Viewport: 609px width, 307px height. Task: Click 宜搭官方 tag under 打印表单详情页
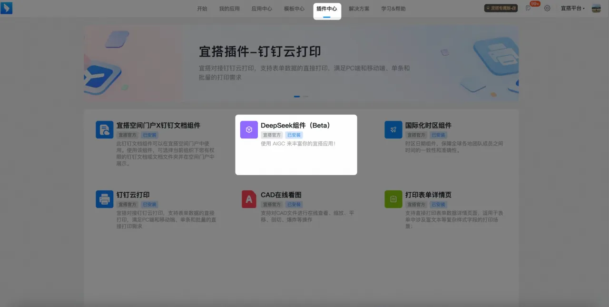coord(416,205)
